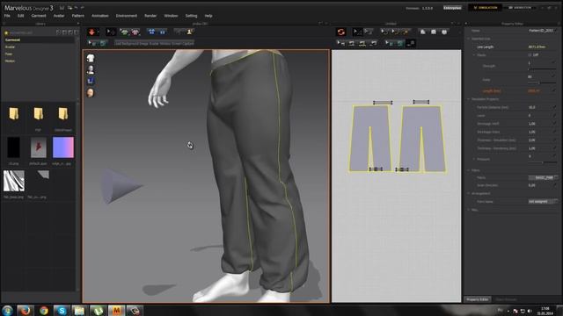The height and width of the screenshot is (316, 563).
Task: Click the pattern Name input field
Action: click(x=543, y=31)
